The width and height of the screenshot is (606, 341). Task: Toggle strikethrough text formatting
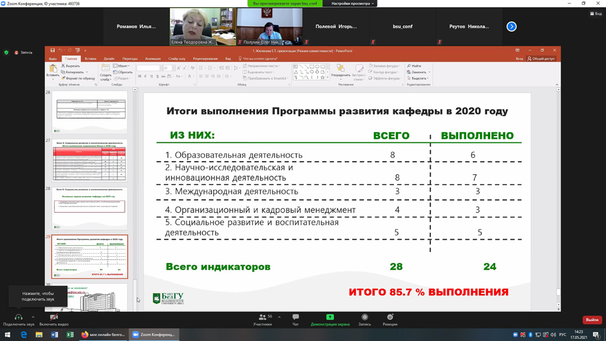[163, 76]
